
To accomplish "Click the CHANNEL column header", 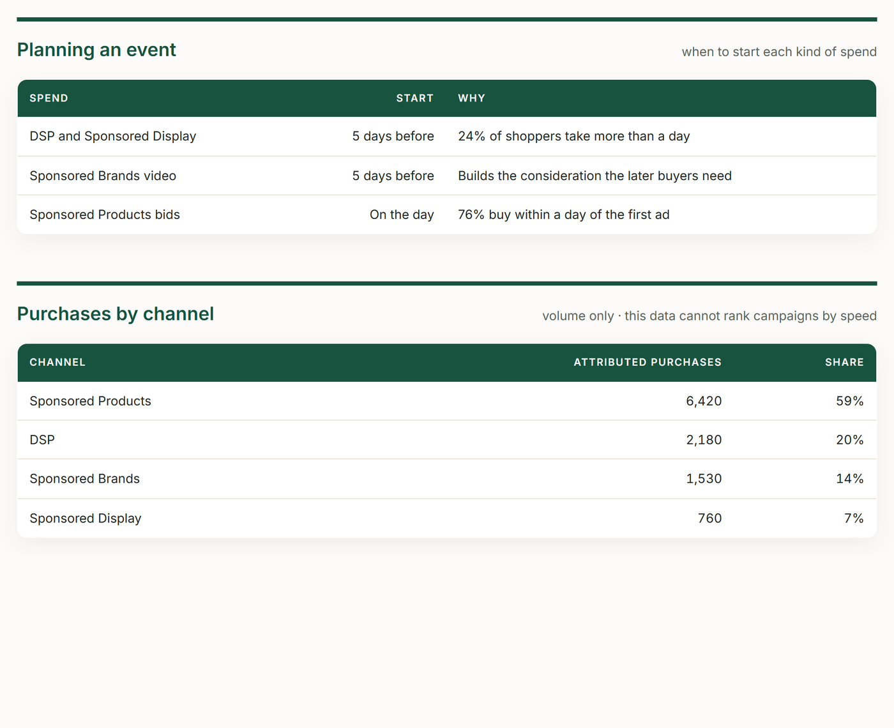I will [x=57, y=362].
